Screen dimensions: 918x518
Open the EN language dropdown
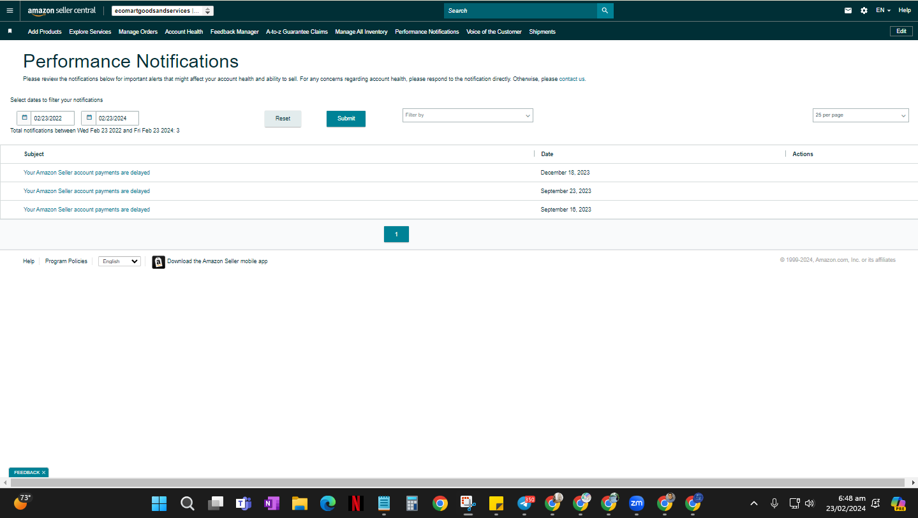(883, 11)
